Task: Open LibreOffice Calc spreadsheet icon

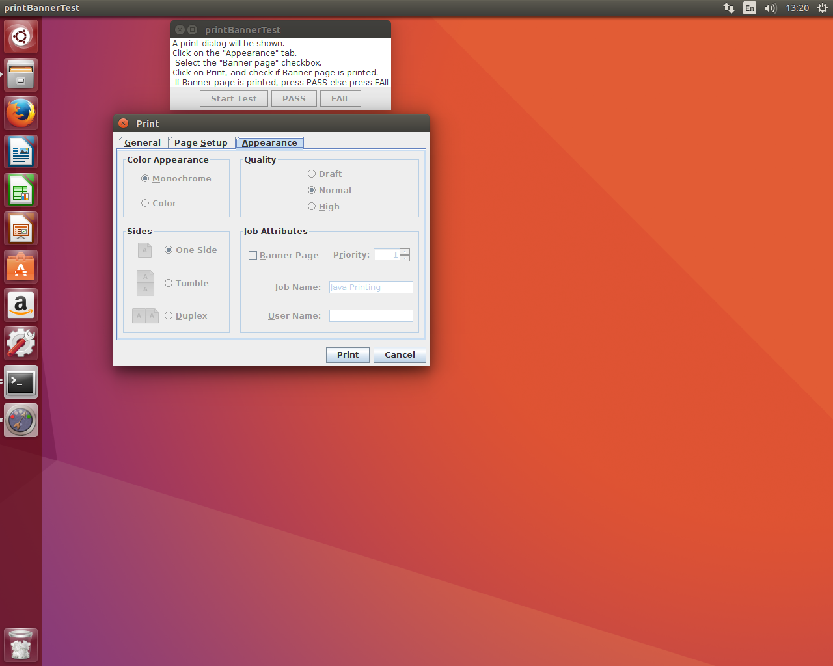Action: click(x=21, y=191)
